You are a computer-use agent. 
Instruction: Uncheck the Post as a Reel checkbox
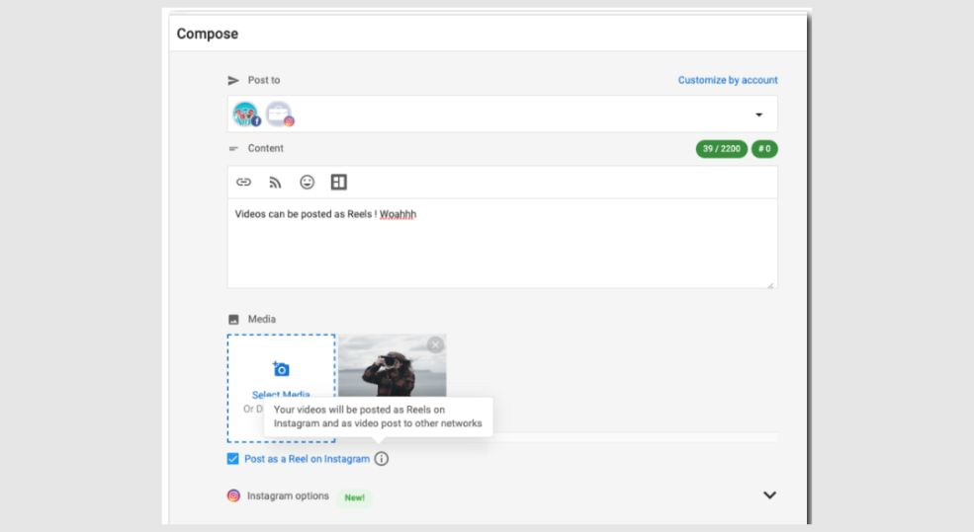pyautogui.click(x=232, y=459)
